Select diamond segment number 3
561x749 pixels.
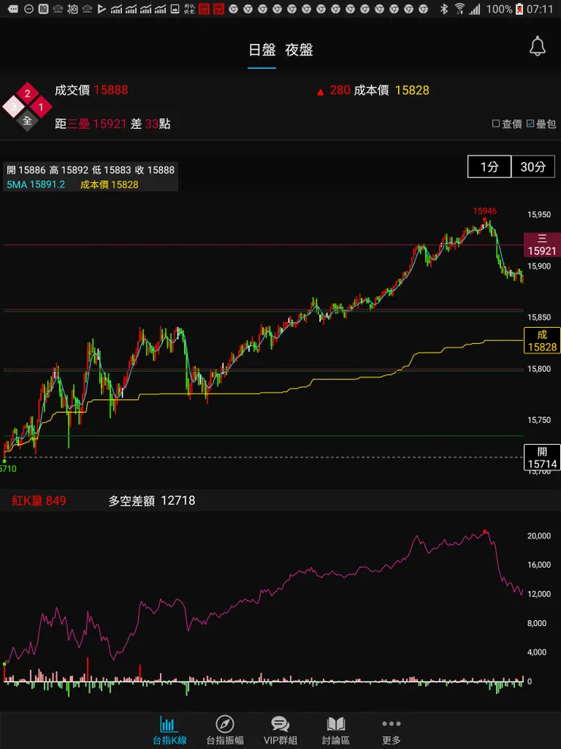(x=14, y=108)
